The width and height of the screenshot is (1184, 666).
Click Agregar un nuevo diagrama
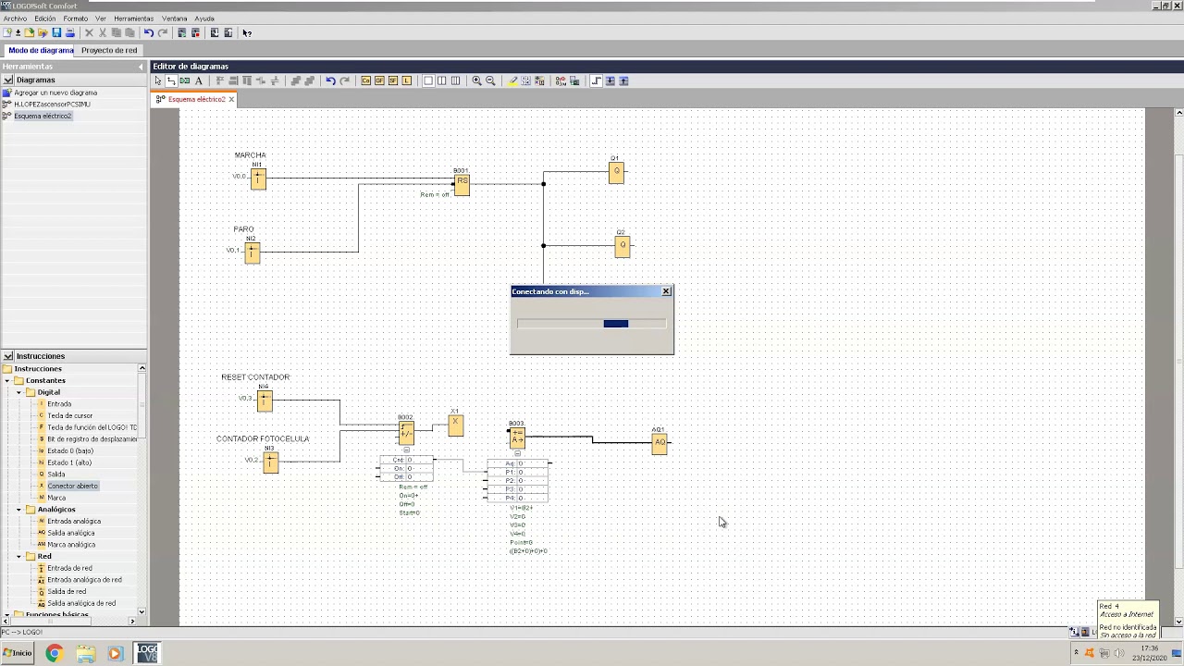(55, 92)
